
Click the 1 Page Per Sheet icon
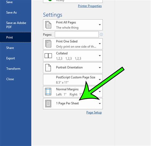pos(48,103)
